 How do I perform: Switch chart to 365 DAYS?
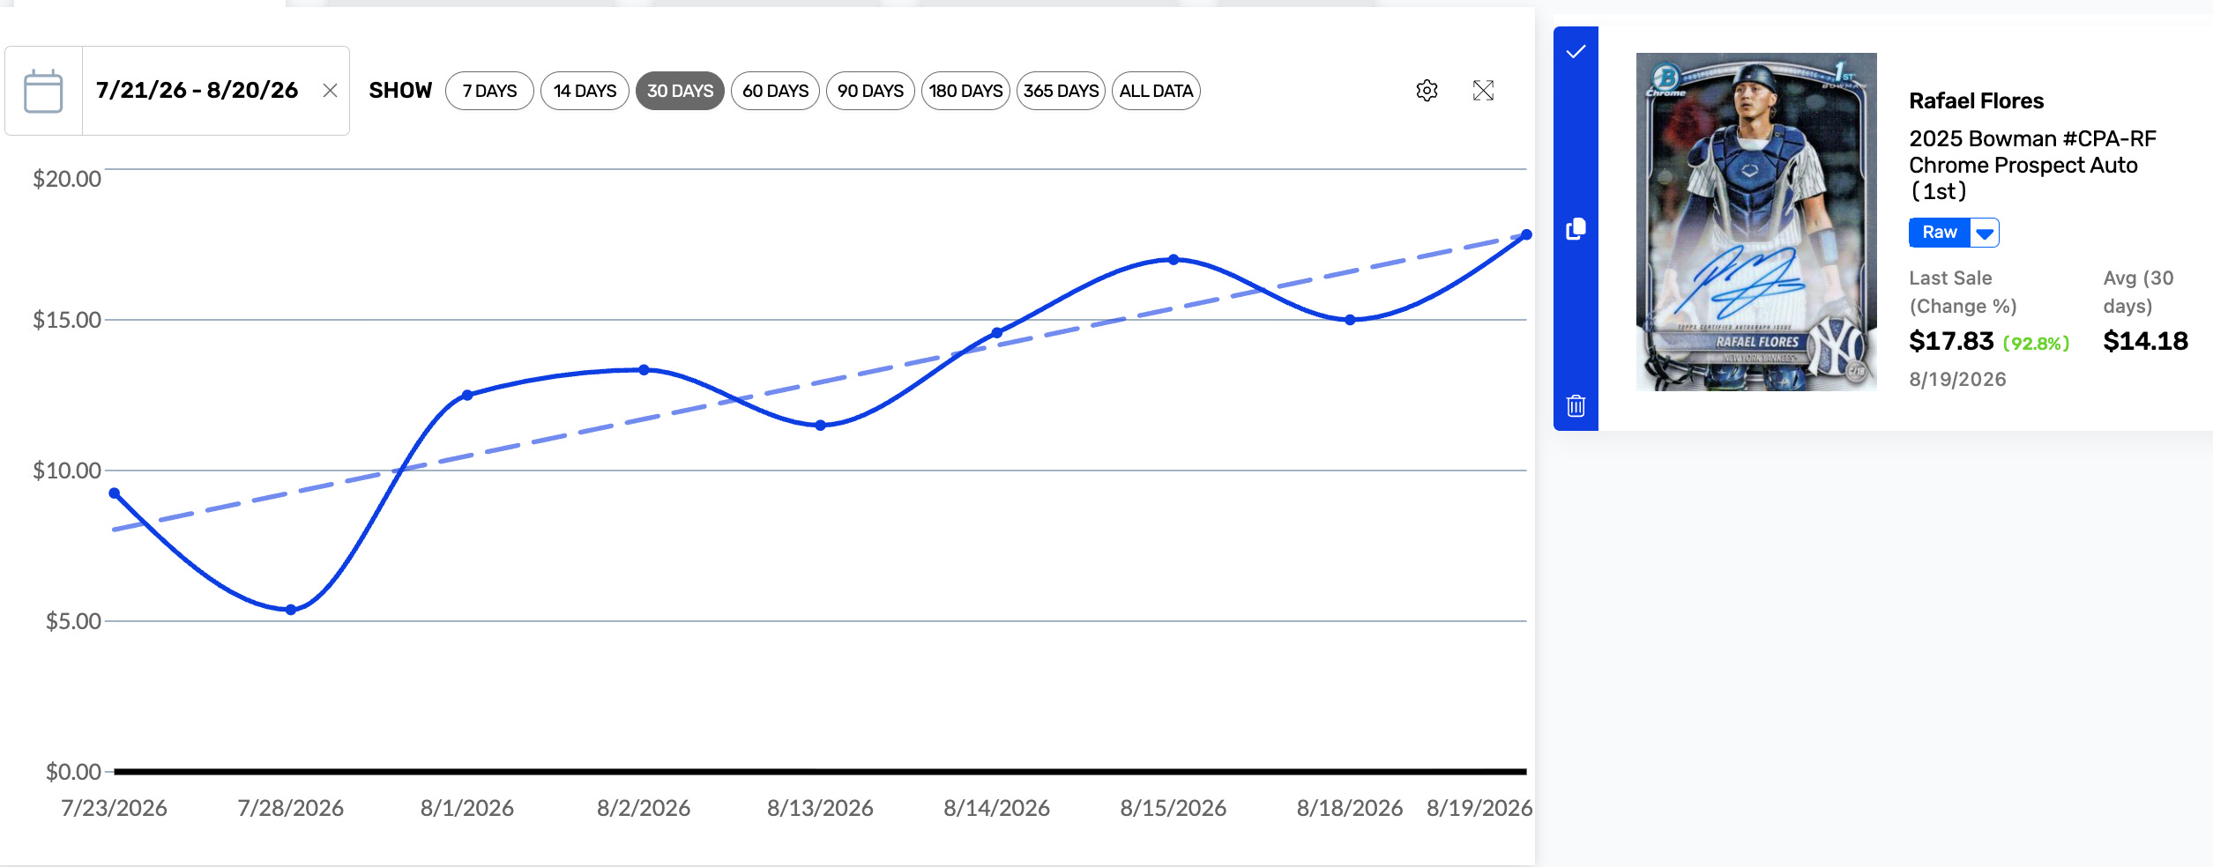tap(1061, 91)
